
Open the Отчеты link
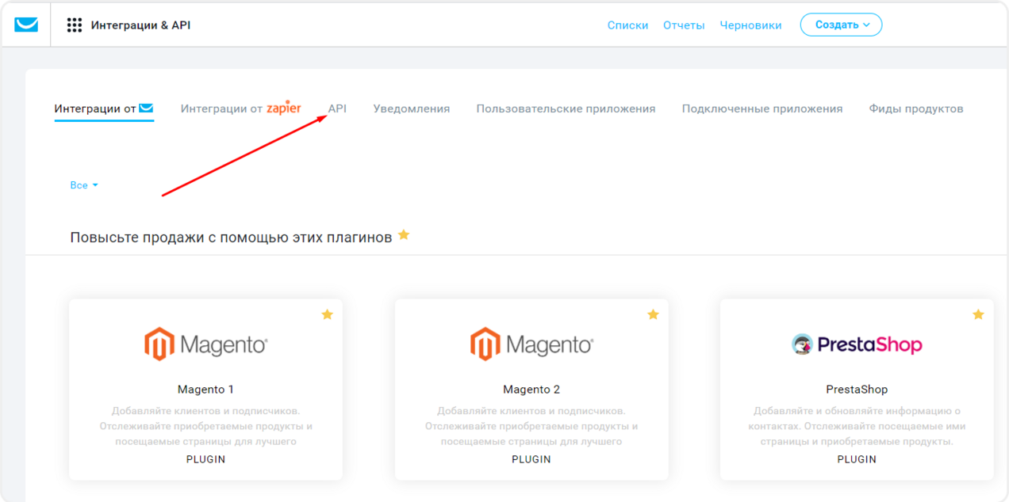click(x=684, y=25)
